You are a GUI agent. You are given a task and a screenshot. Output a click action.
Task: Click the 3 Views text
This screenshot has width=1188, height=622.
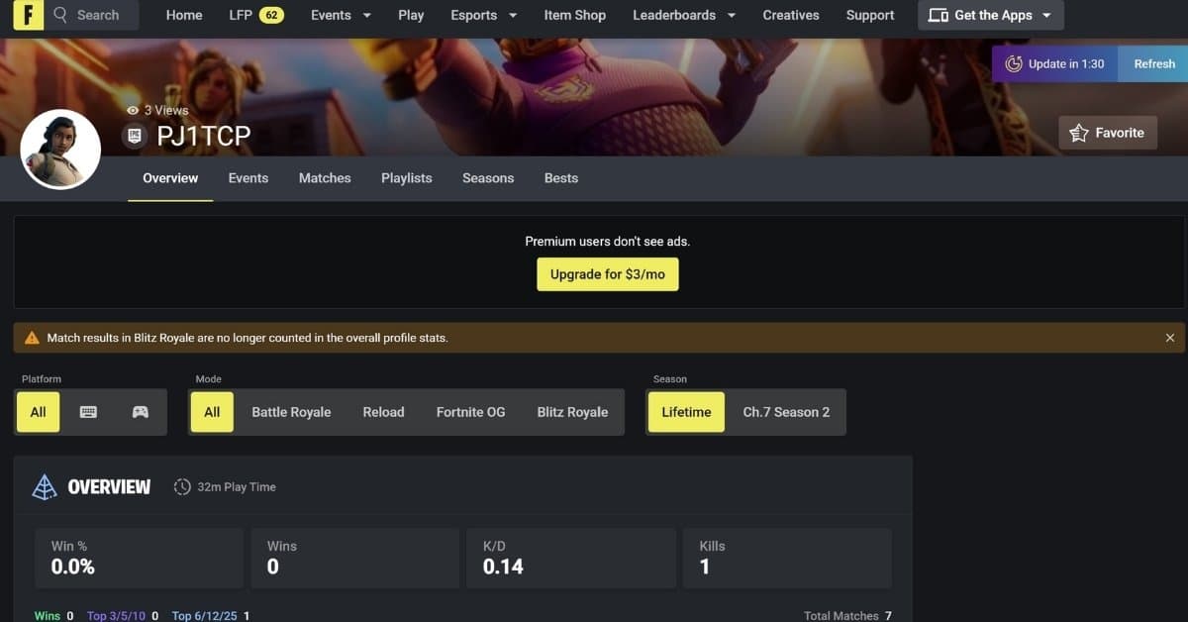(166, 111)
